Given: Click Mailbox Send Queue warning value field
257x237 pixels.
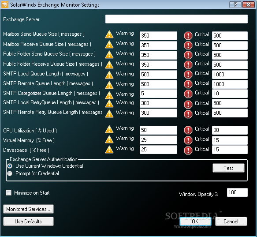Looking at the screenshot, I should point(158,36).
